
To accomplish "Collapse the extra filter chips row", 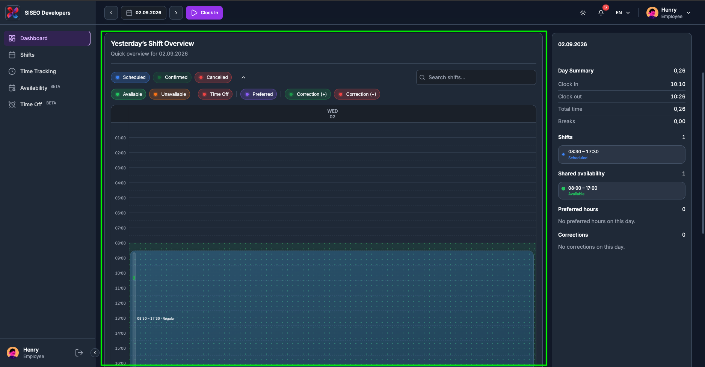I will coord(243,77).
